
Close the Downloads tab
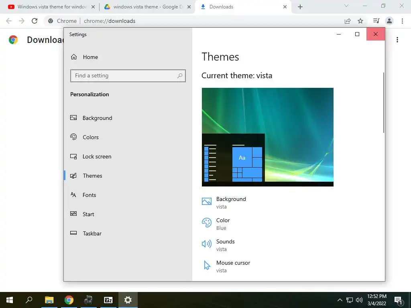click(x=285, y=7)
